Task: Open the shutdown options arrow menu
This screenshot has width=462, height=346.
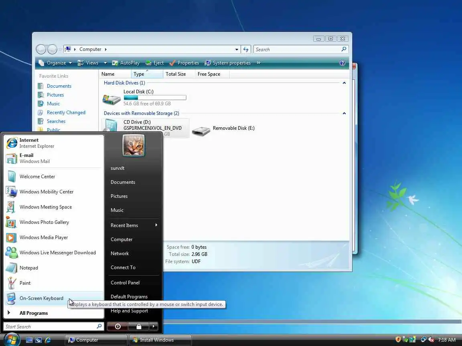Action: tap(154, 326)
